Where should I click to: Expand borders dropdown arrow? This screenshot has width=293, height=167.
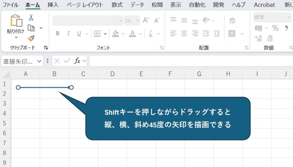105,34
